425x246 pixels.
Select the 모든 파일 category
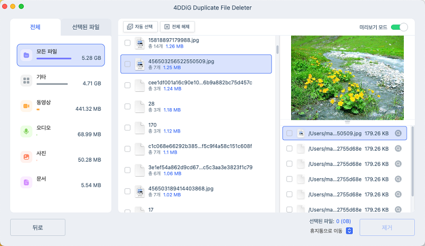click(61, 55)
